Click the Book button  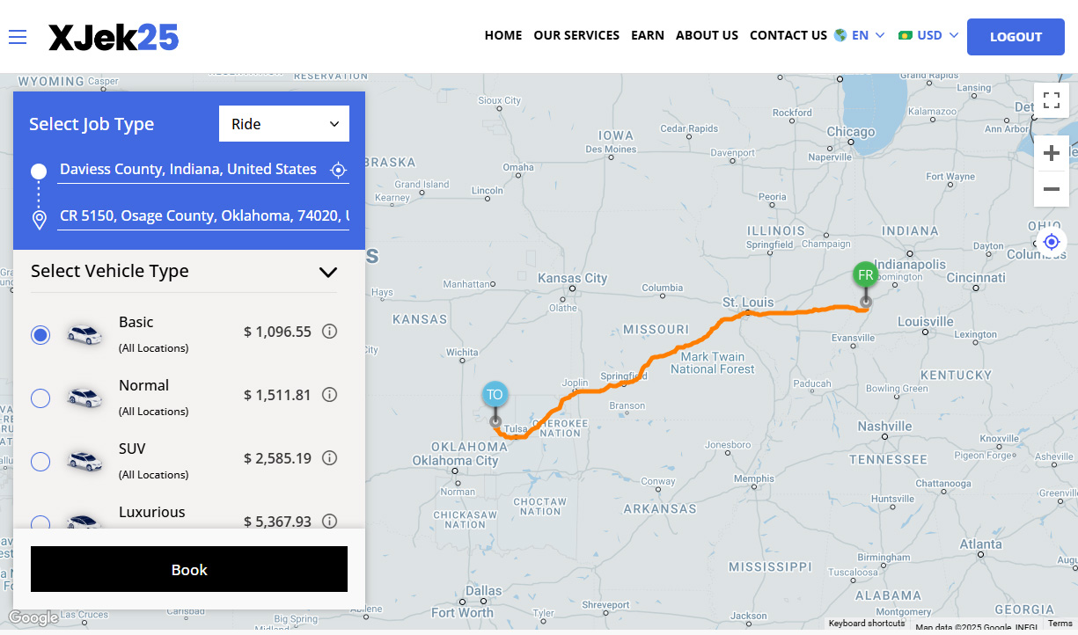(189, 569)
